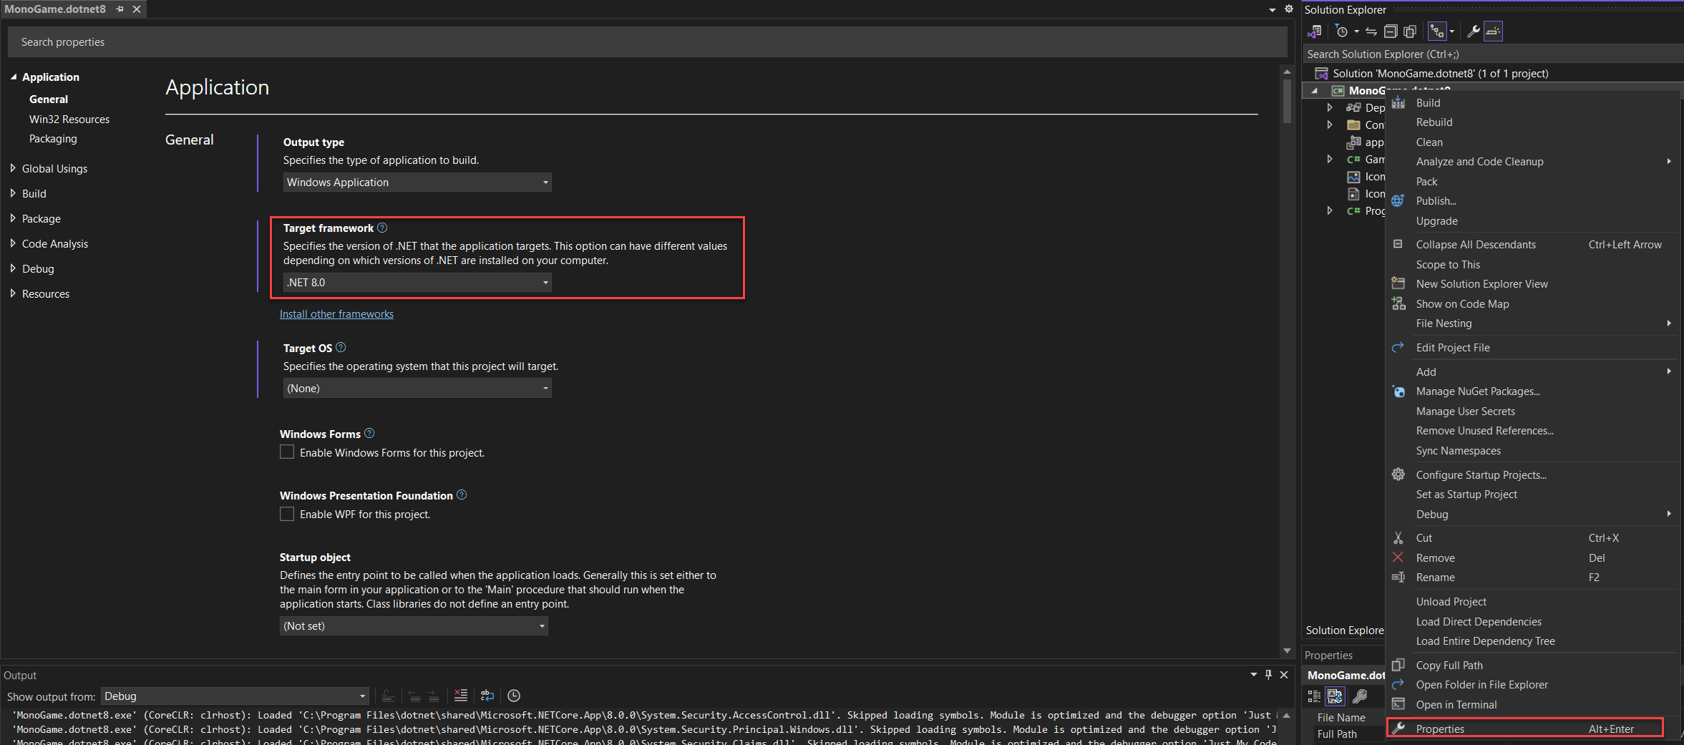Image resolution: width=1684 pixels, height=745 pixels.
Task: Click the gear icon at top of document area
Action: click(1289, 9)
